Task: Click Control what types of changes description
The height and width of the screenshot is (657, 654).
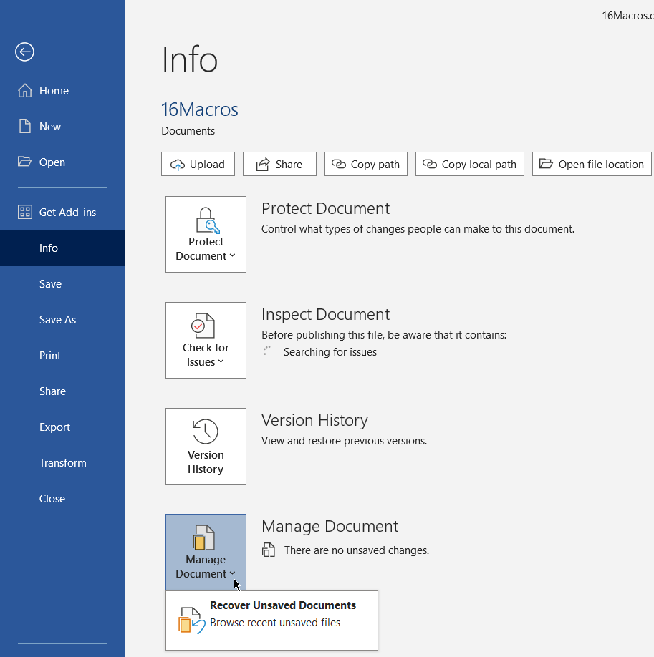Action: point(418,229)
